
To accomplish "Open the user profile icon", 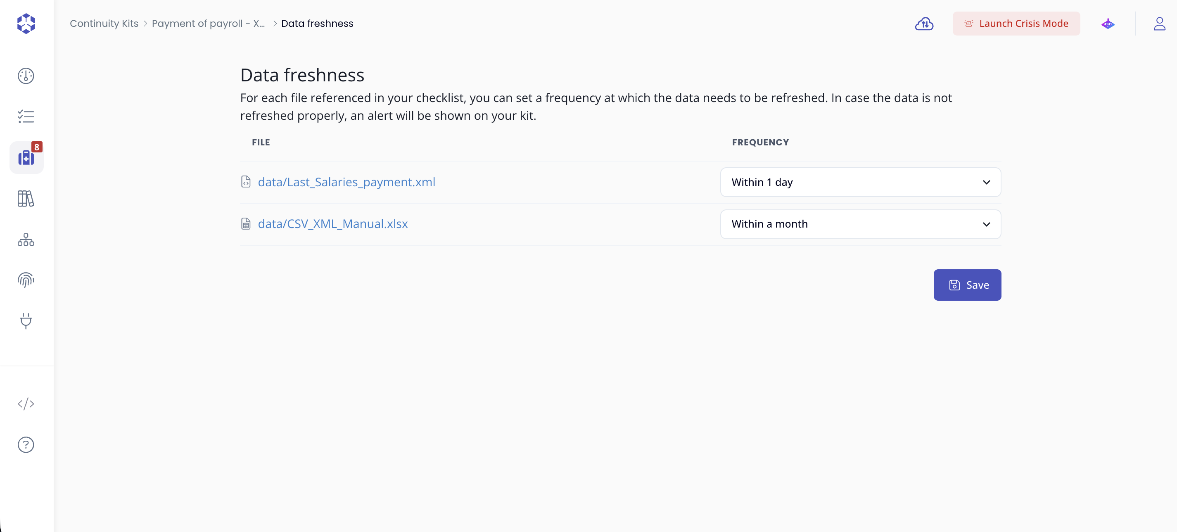I will tap(1160, 24).
